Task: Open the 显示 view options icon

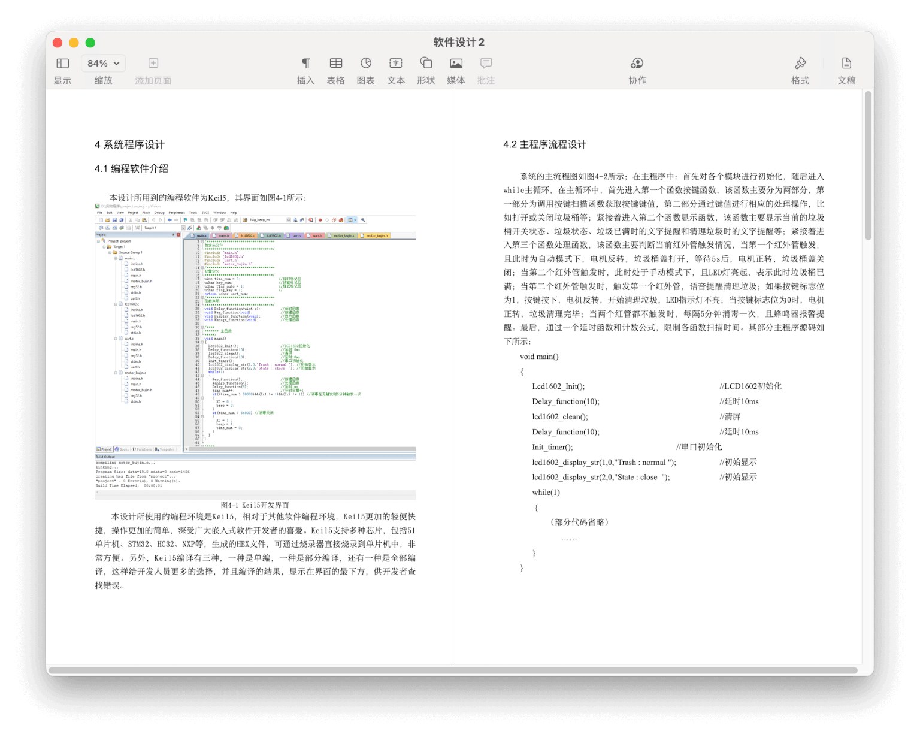Action: [62, 63]
